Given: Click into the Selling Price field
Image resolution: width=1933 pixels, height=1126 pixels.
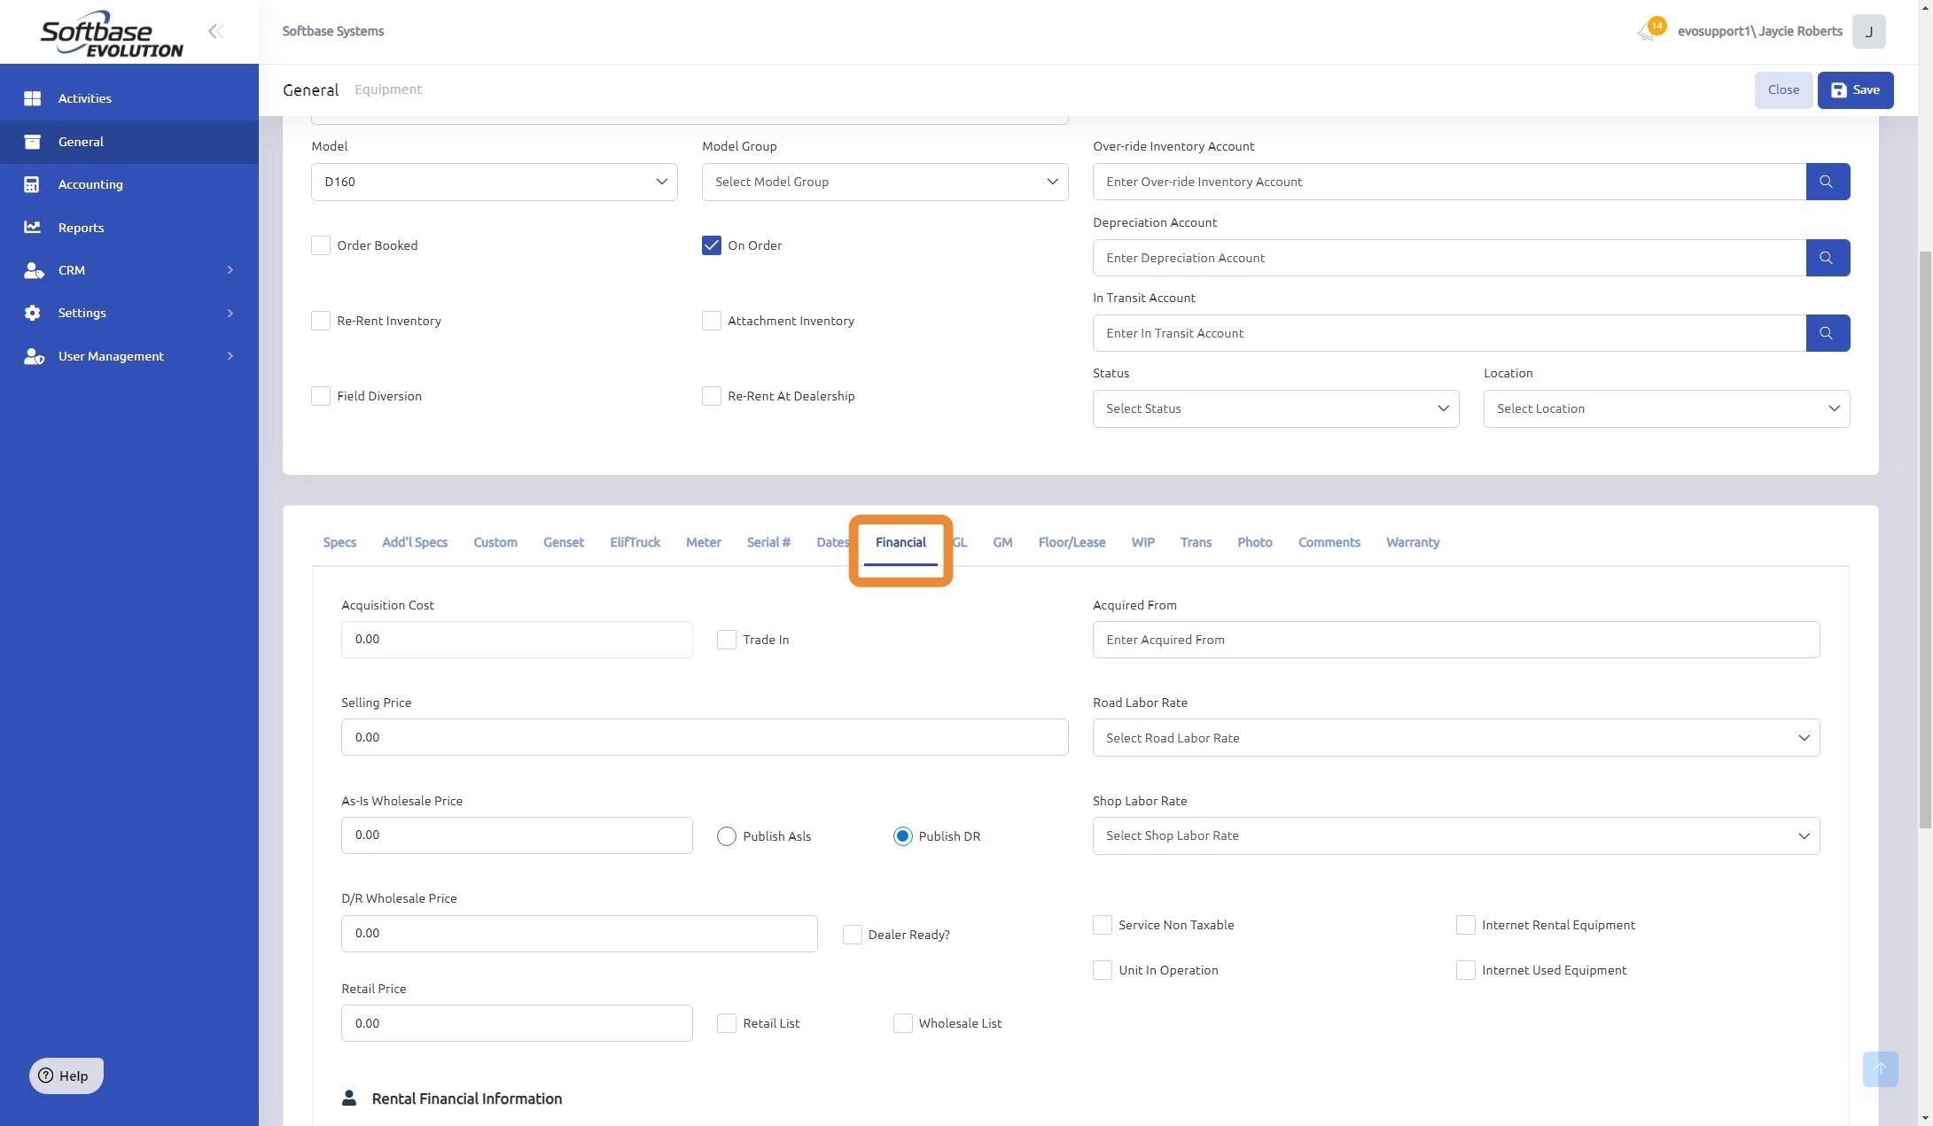Looking at the screenshot, I should click(704, 737).
